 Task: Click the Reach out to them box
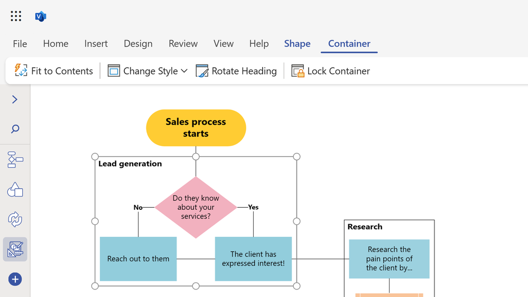(138, 259)
